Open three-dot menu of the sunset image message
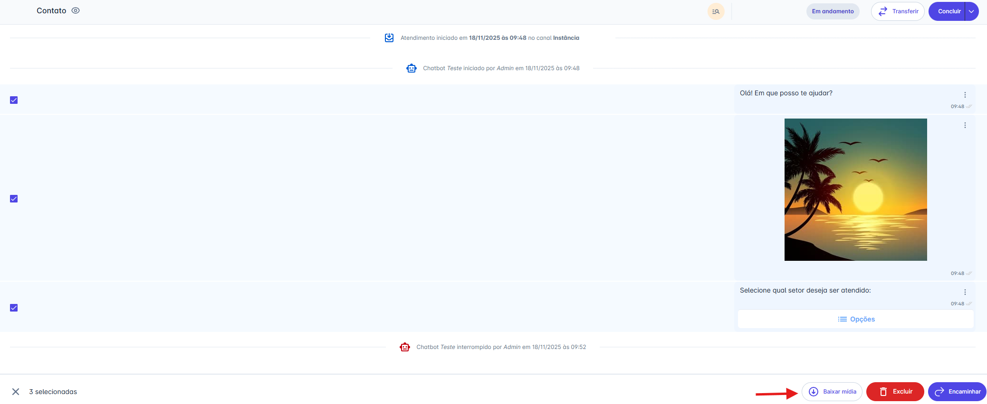This screenshot has width=987, height=404. coord(965,125)
